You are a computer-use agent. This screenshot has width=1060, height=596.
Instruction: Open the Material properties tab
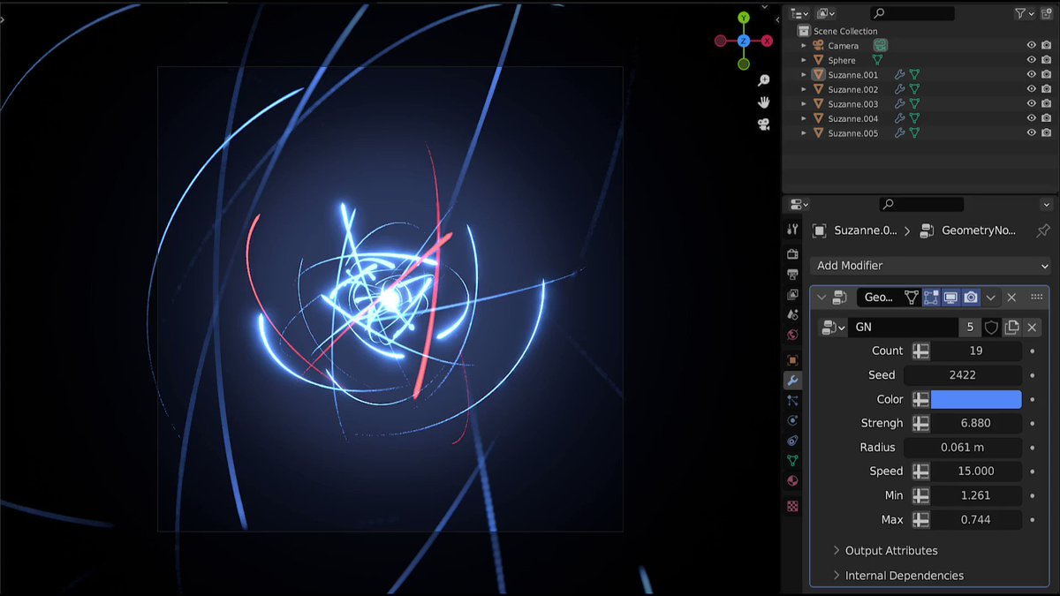pyautogui.click(x=792, y=481)
